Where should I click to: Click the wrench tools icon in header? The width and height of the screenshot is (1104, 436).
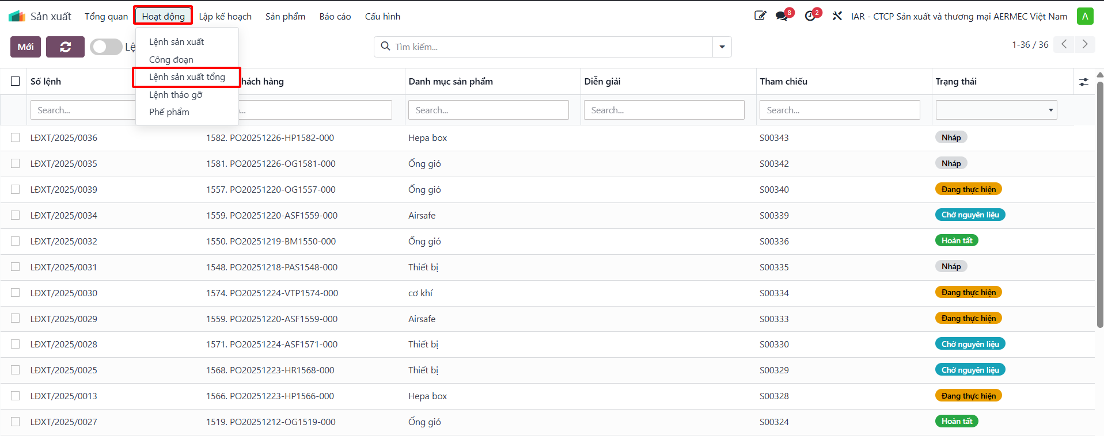tap(837, 16)
